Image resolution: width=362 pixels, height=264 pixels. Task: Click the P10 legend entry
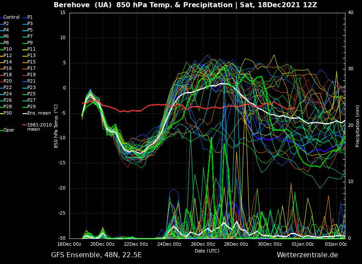[8, 49]
